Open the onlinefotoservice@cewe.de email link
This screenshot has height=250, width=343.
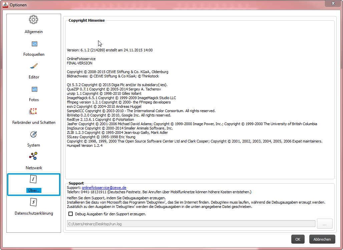(x=104, y=188)
